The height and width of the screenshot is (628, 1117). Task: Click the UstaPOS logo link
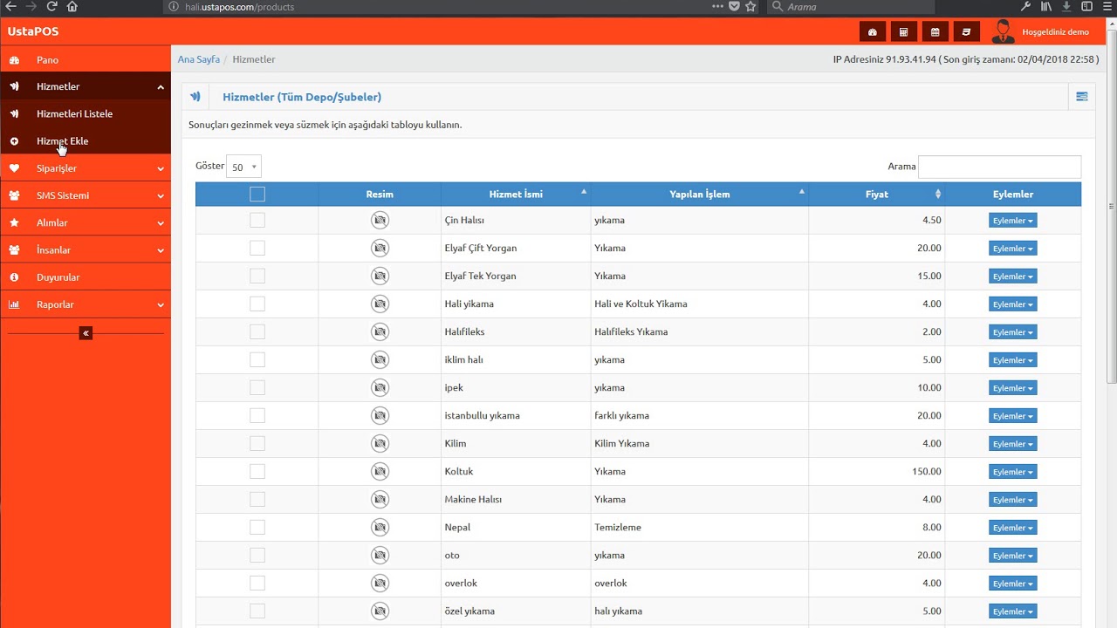click(33, 32)
